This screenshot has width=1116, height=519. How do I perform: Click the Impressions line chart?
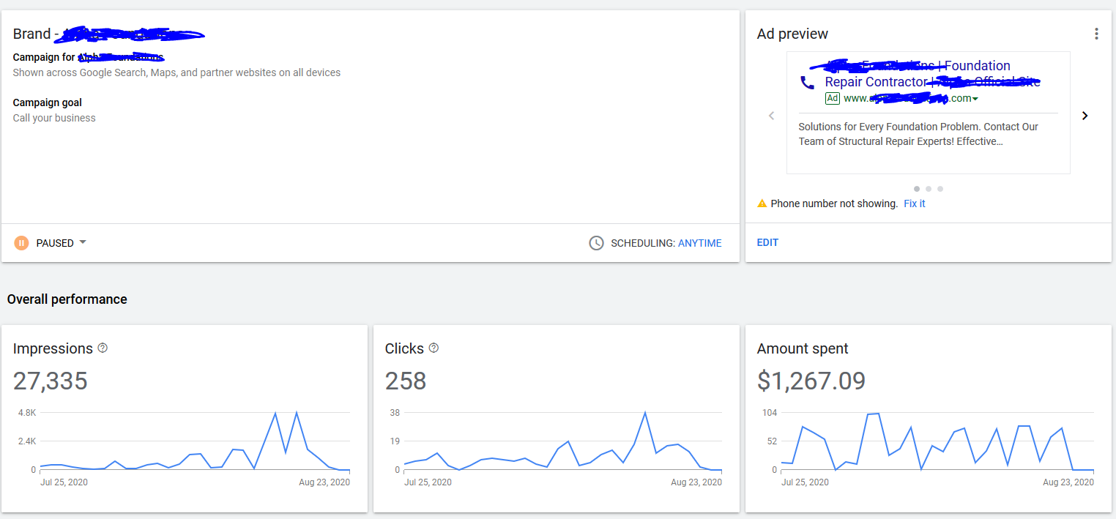194,443
